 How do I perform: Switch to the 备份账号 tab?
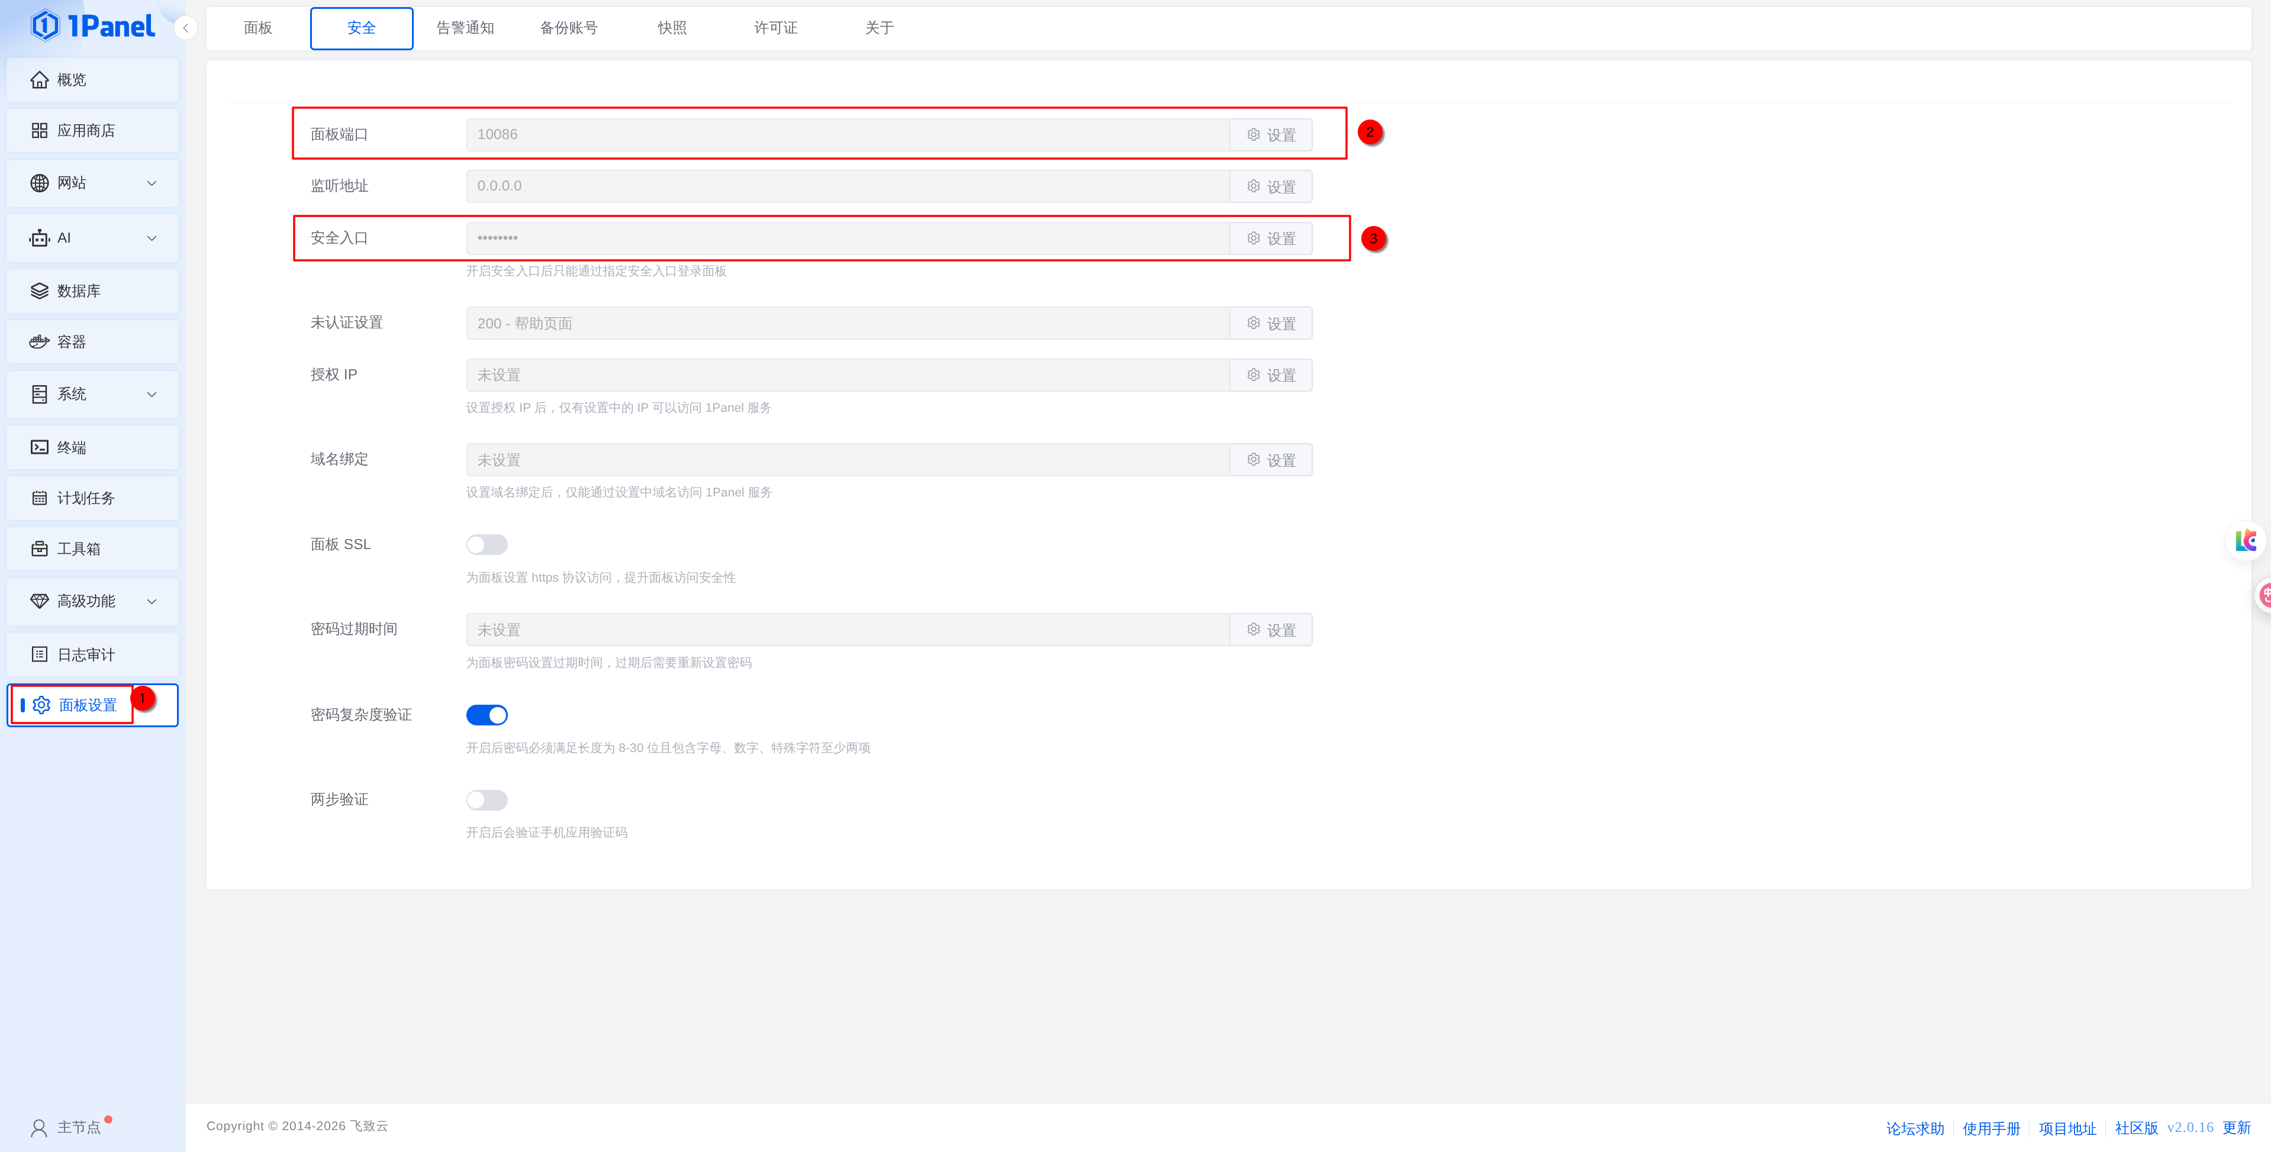569,28
